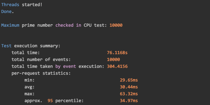Click the events count value 10000

pos(113,60)
